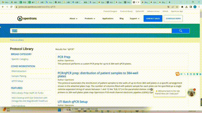
Task: Click the Sogou input method S logo
Action: point(177,74)
